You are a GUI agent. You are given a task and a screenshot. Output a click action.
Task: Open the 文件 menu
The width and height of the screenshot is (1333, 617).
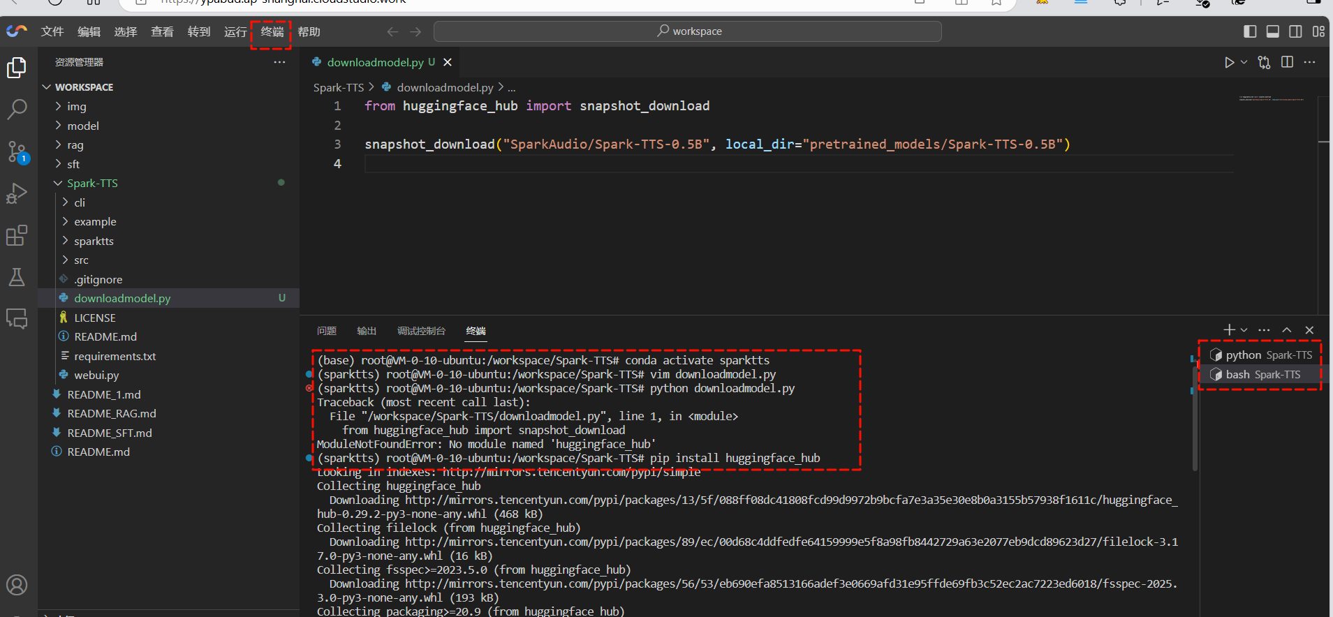[52, 31]
